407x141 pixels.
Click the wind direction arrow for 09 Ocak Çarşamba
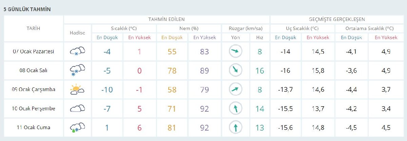point(234,89)
